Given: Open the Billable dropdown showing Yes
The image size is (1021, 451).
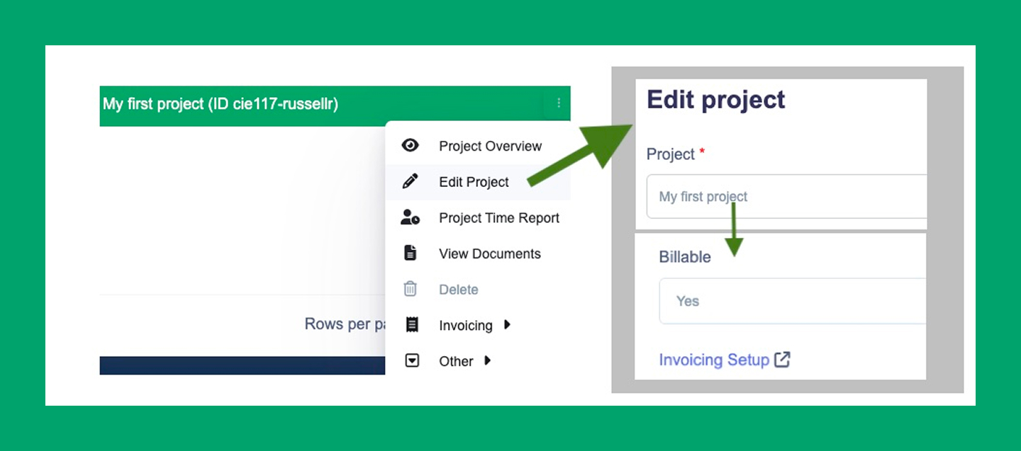Looking at the screenshot, I should click(x=780, y=301).
